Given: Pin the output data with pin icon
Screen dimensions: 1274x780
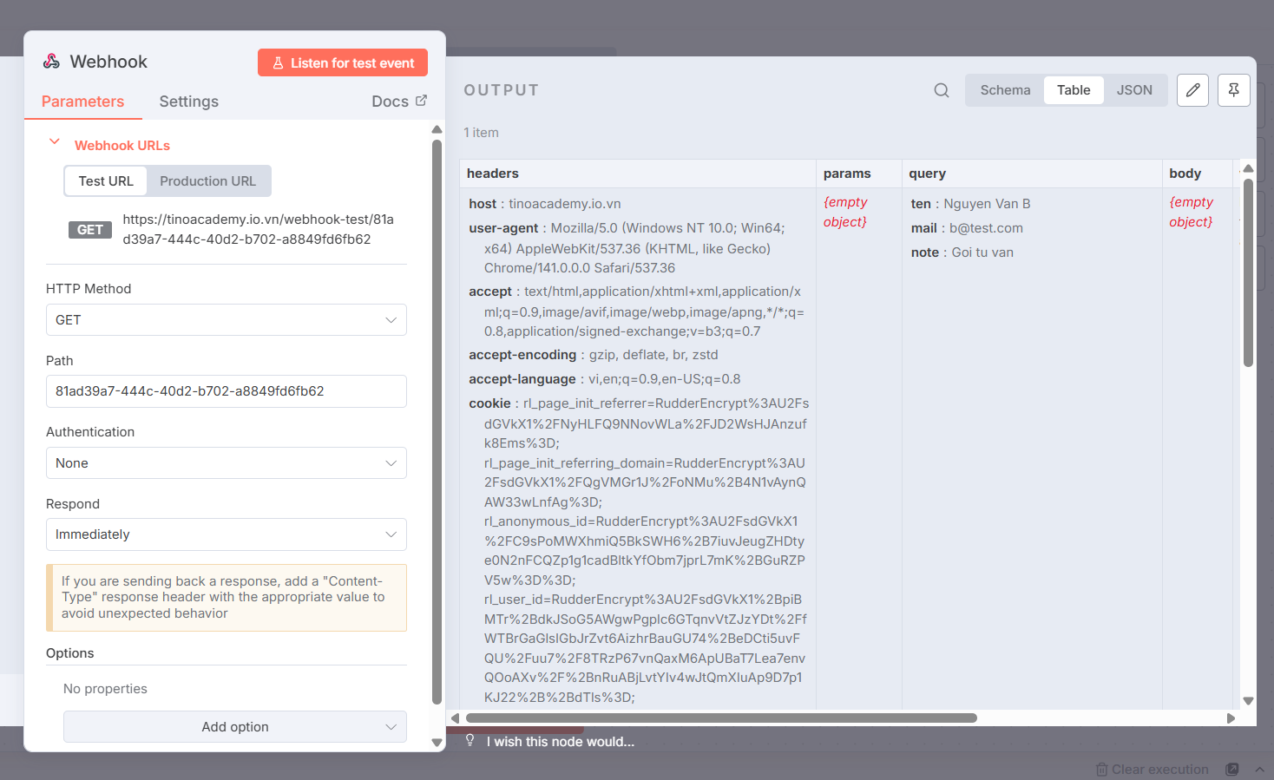Looking at the screenshot, I should (x=1233, y=90).
